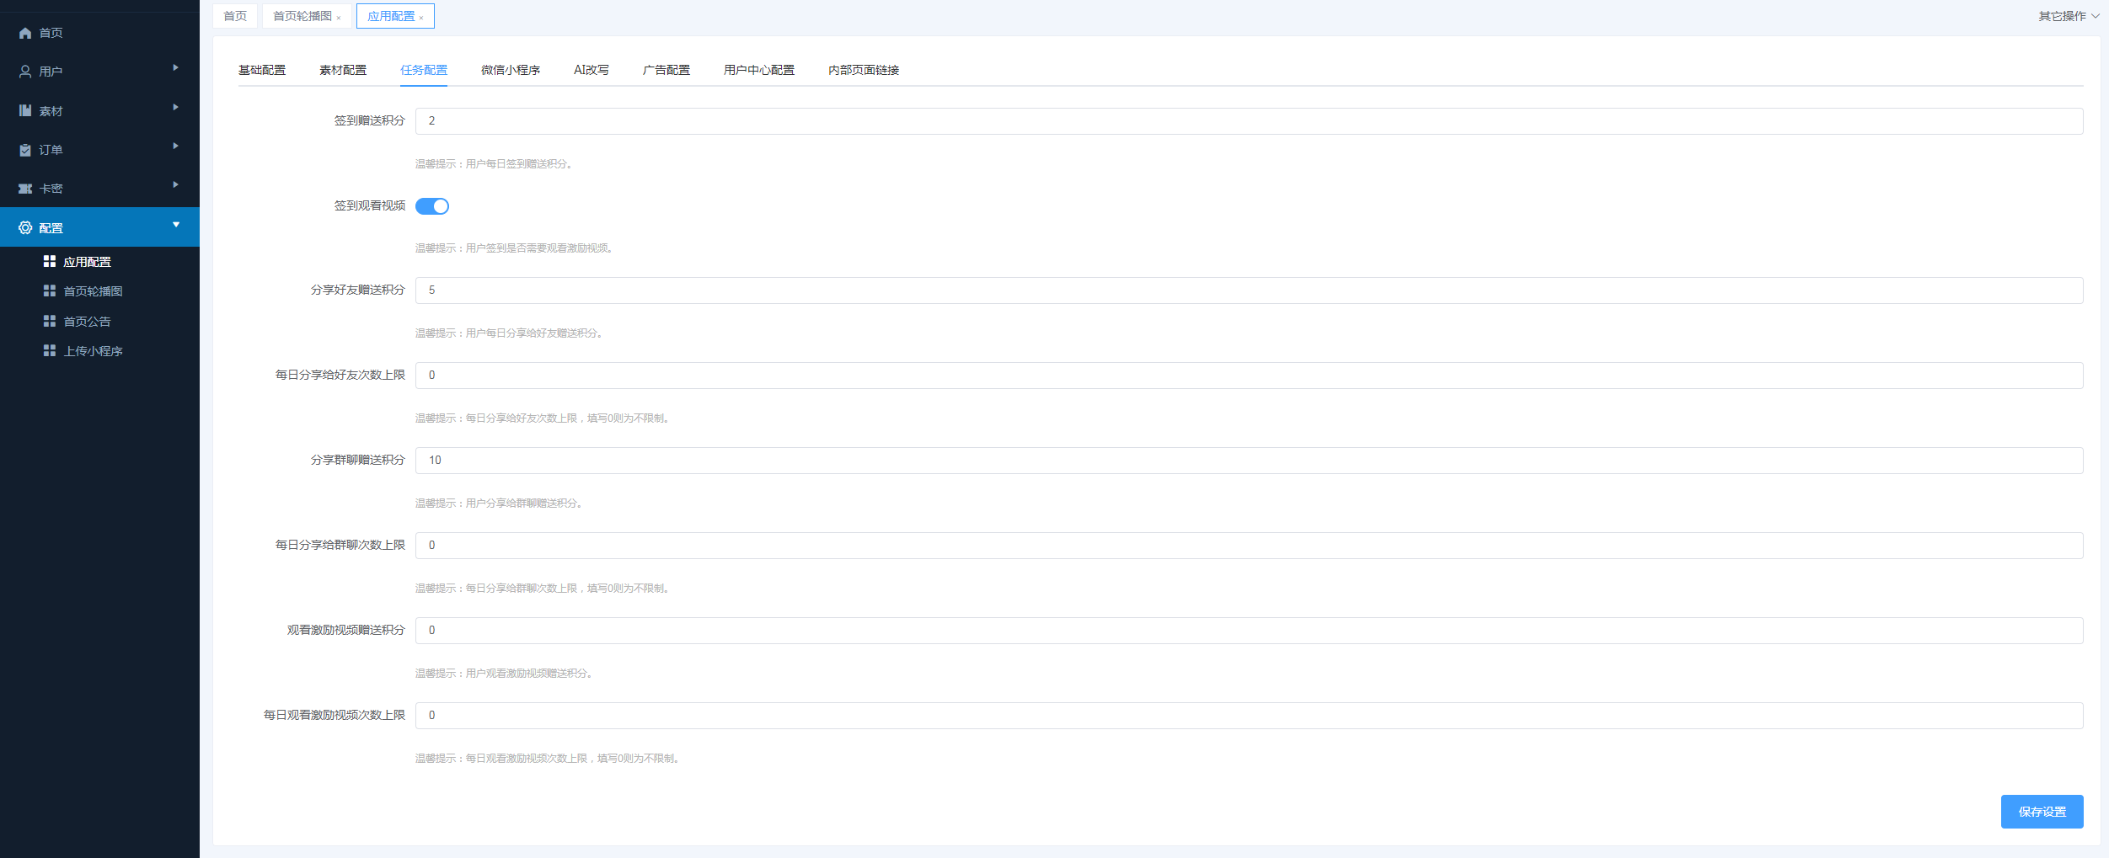
Task: Collapse the 配置 menu arrow
Action: [175, 225]
